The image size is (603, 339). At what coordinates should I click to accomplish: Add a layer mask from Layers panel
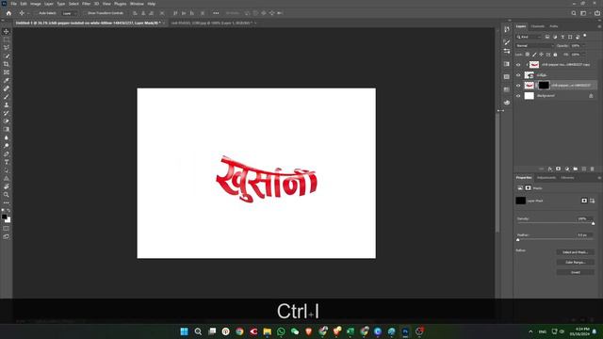[x=559, y=169]
